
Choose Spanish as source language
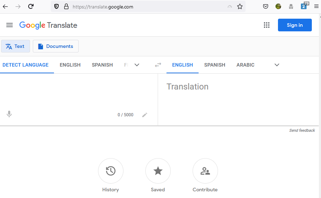tap(102, 65)
